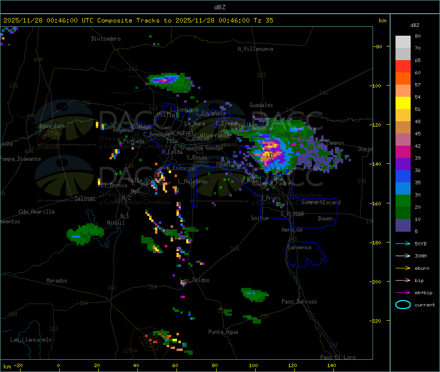The height and width of the screenshot is (372, 440).
Task: Click the 'Pampa_Diamante' map label
Action: [x=20, y=159]
